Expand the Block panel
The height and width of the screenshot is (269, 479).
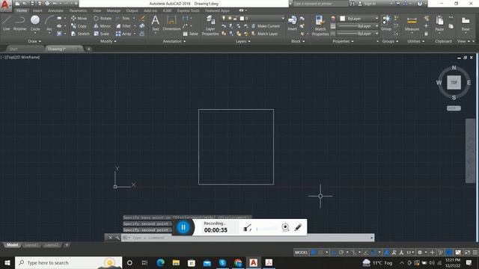[x=298, y=41]
